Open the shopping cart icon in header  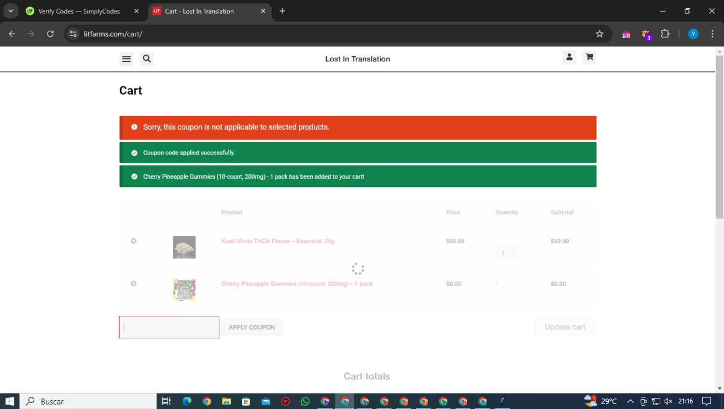589,57
